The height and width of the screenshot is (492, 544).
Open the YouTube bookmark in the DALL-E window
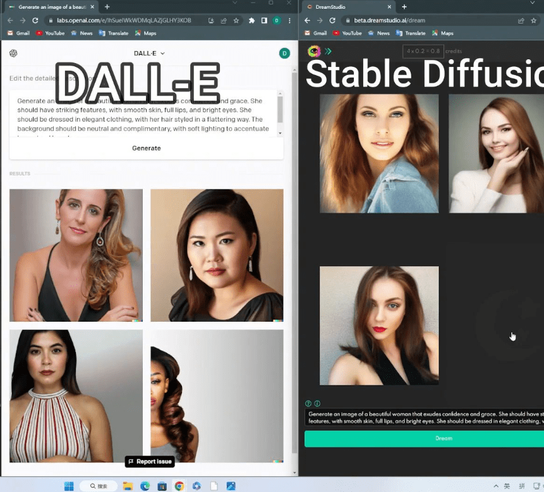(x=51, y=33)
